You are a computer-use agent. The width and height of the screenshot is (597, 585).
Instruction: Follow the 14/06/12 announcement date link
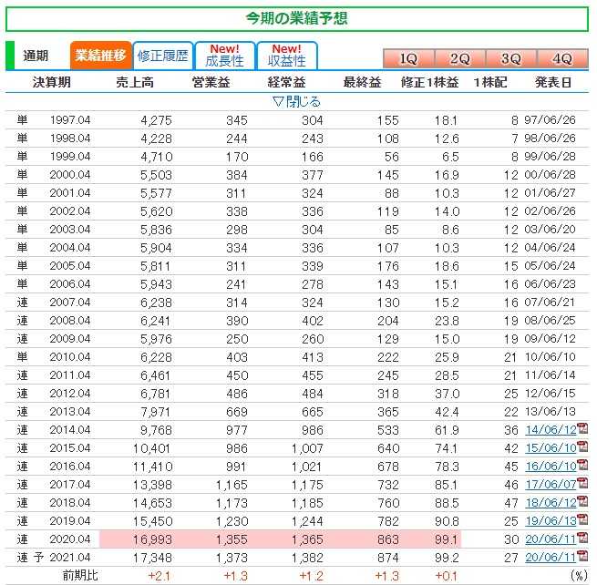(x=550, y=430)
